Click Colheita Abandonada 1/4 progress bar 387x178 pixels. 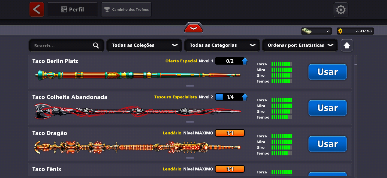click(230, 97)
